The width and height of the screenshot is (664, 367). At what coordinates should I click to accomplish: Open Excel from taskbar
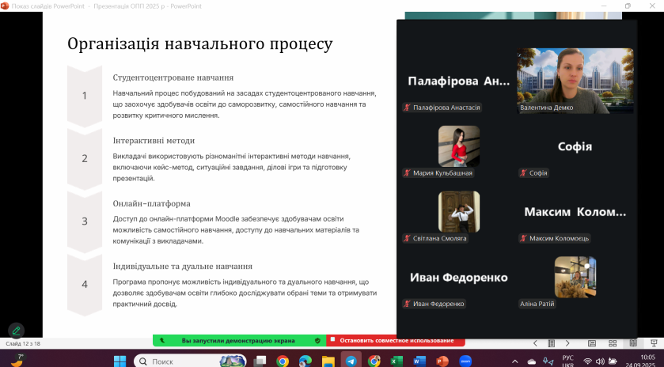397,361
